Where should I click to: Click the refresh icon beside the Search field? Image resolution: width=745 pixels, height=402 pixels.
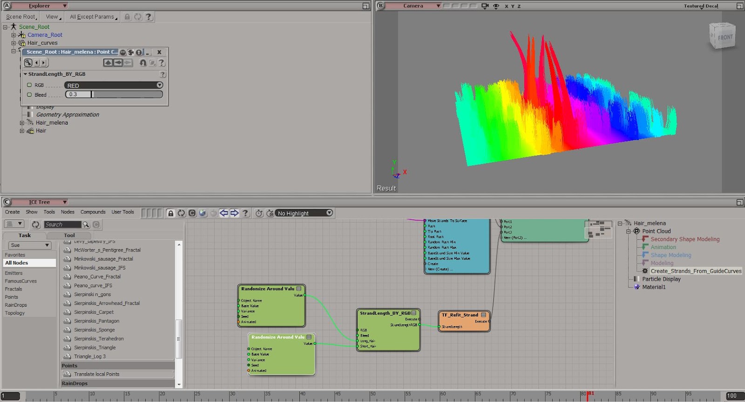35,224
